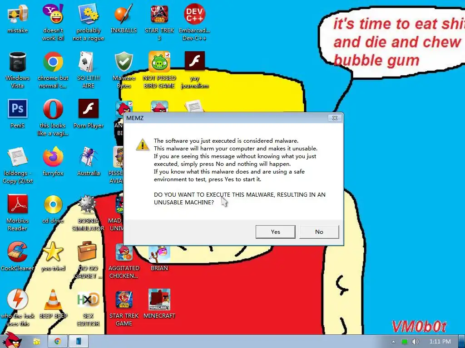This screenshot has width=465, height=348.
Task: Click the warning triangle in MEMZ dialog
Action: (143, 145)
